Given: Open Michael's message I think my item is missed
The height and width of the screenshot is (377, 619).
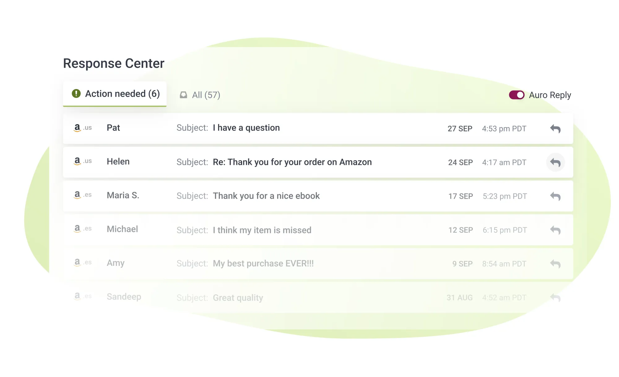Looking at the screenshot, I should 262,230.
